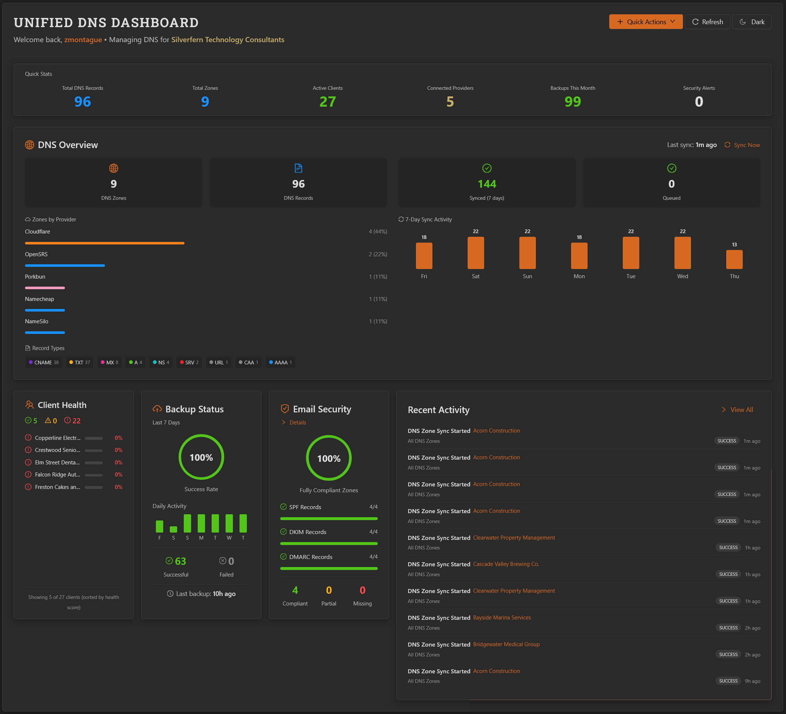This screenshot has height=714, width=786.
Task: Expand Email Security Details
Action: click(294, 422)
